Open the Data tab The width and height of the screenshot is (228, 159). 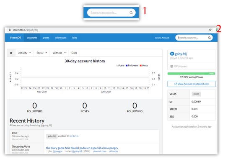(x=74, y=53)
